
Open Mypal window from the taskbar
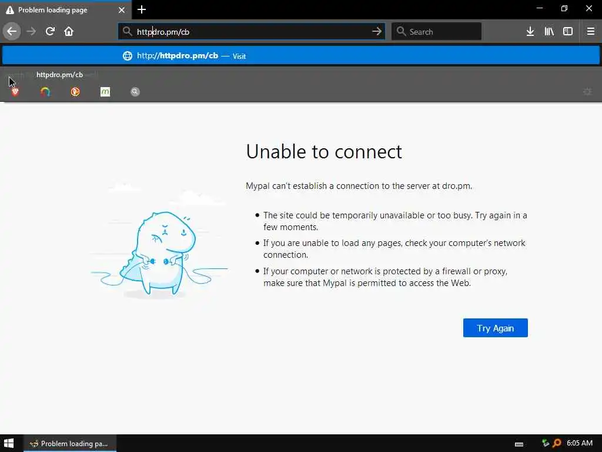pos(70,443)
